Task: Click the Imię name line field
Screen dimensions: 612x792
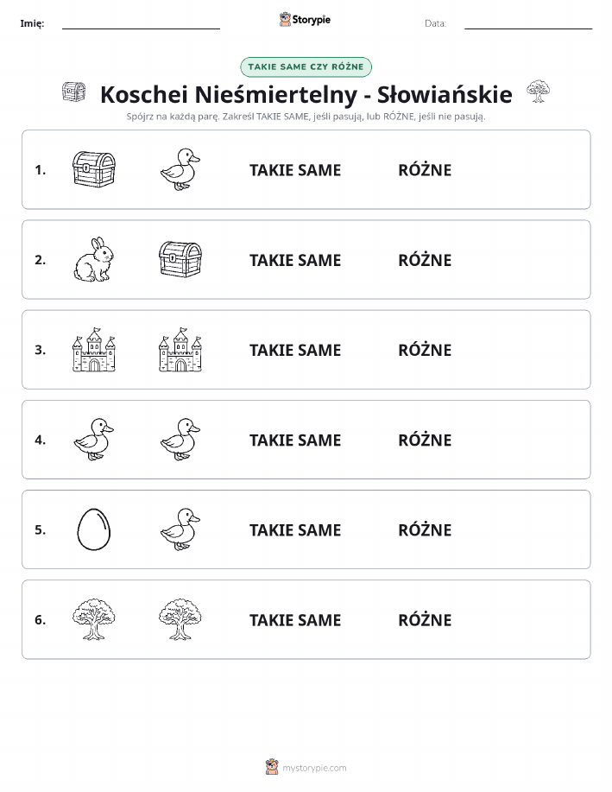Action: pyautogui.click(x=141, y=23)
